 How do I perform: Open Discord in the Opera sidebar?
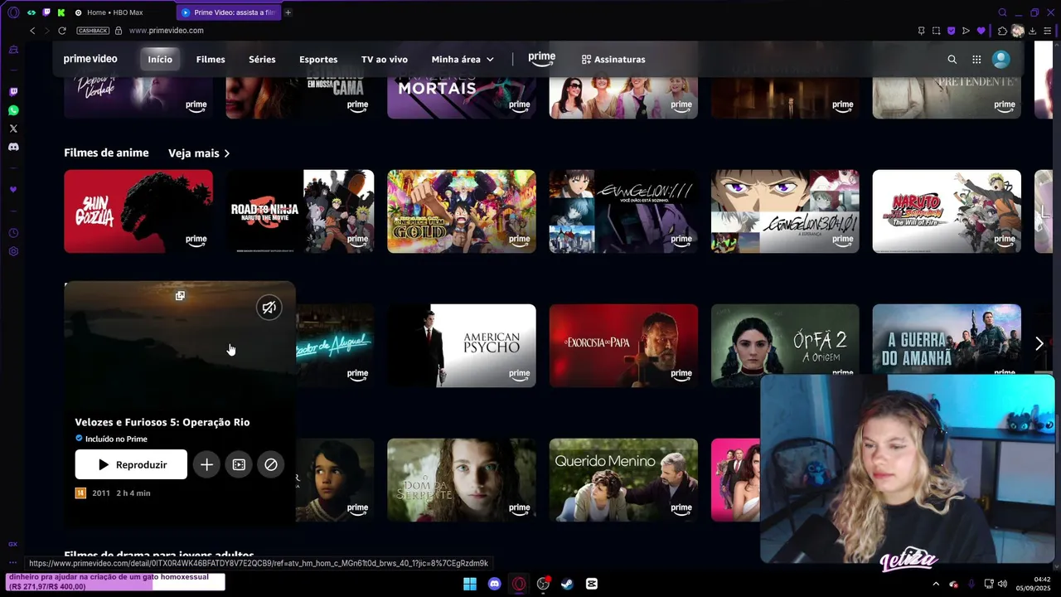coord(13,147)
